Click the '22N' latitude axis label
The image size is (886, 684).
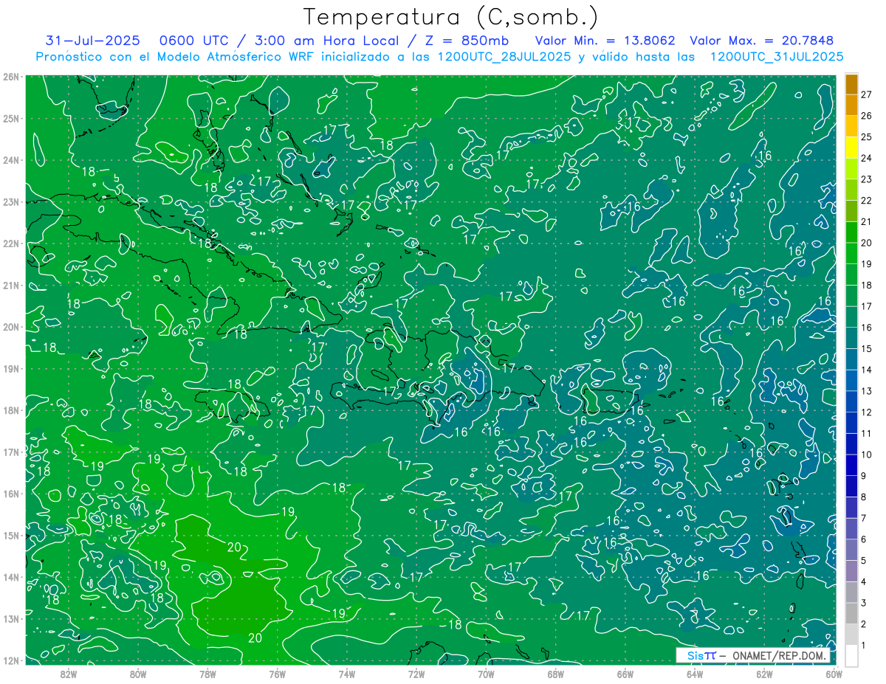[10, 243]
